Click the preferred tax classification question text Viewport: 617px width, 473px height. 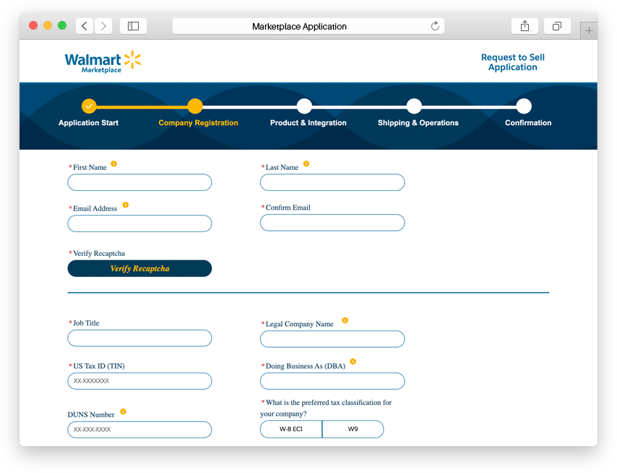326,408
